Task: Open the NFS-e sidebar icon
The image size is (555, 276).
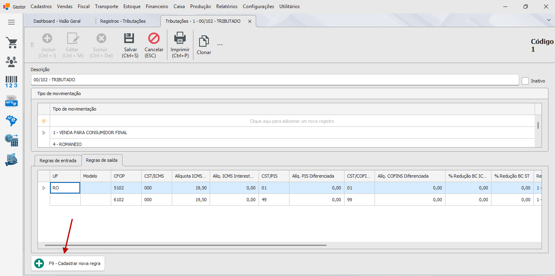Action: [x=11, y=101]
